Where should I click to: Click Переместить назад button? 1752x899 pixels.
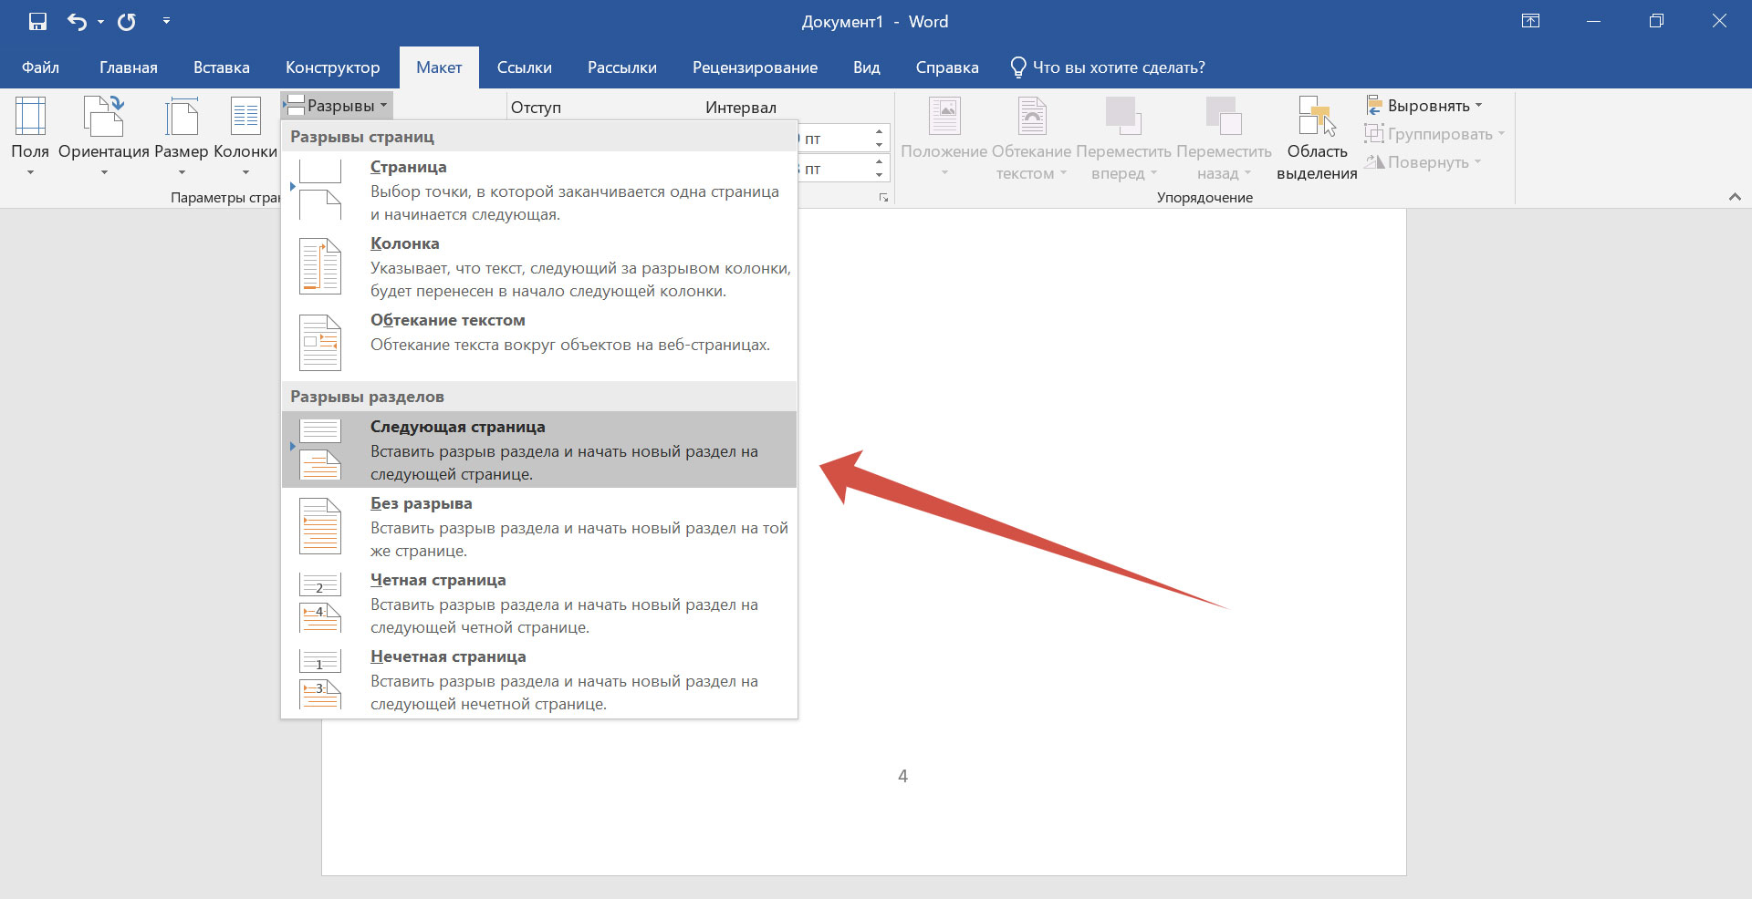(1224, 137)
